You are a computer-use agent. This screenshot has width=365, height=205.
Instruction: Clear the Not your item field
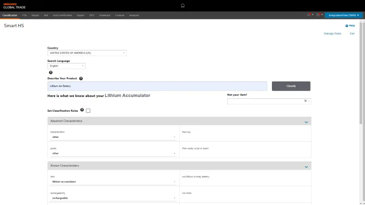305,101
